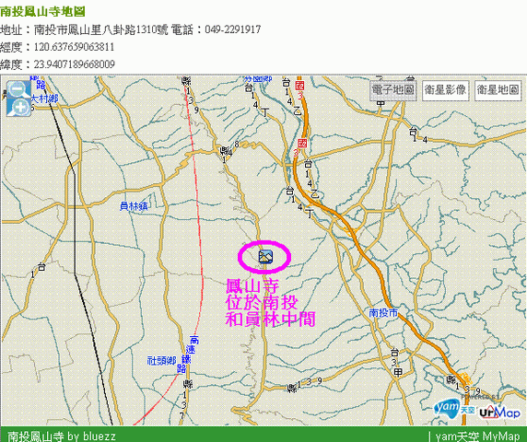The height and width of the screenshot is (442, 527).
Task: Click the 南投市 city label
Action: coord(383,313)
